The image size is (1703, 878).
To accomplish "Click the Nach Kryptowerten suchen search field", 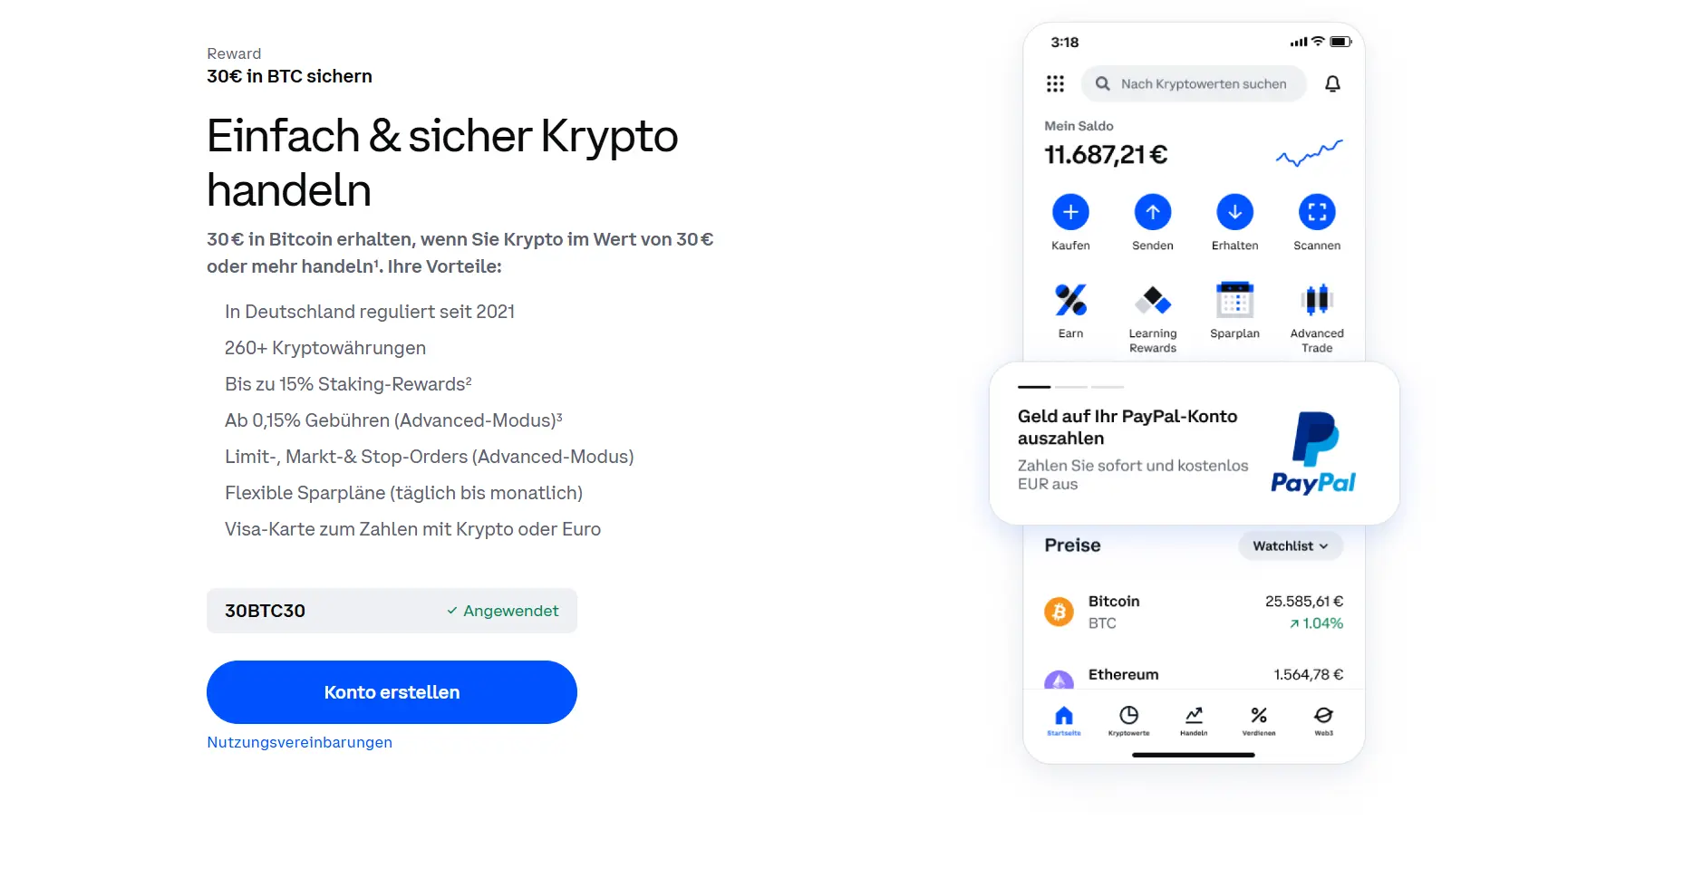I will pos(1194,84).
